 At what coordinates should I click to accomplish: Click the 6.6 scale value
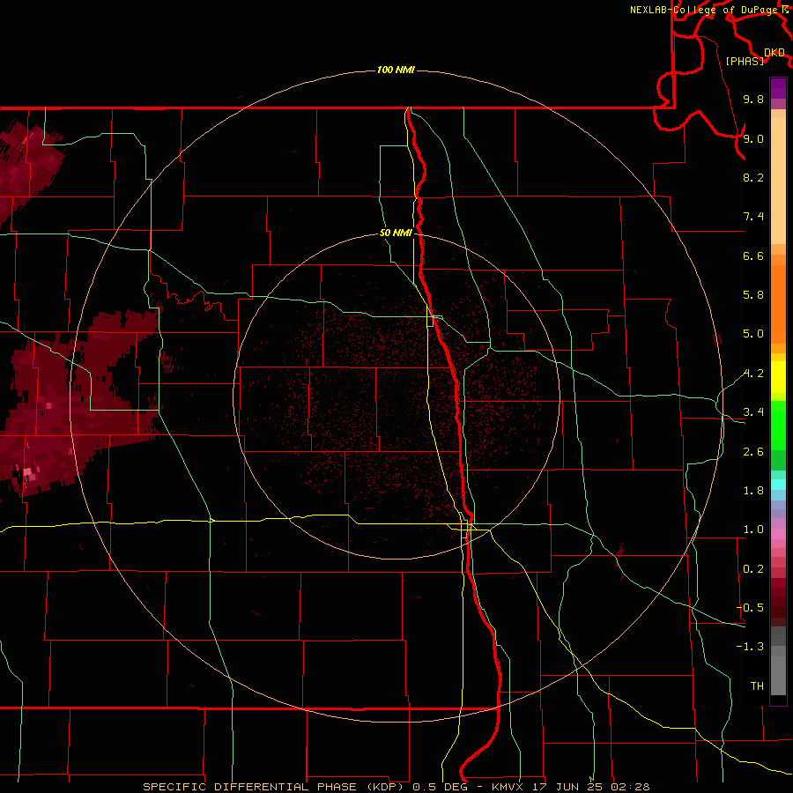point(753,256)
